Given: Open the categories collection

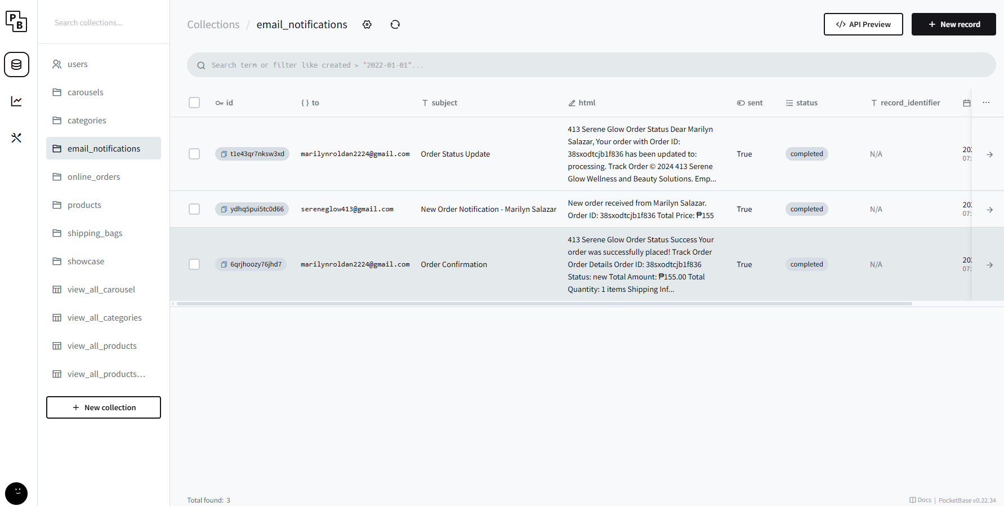Looking at the screenshot, I should click(x=104, y=121).
